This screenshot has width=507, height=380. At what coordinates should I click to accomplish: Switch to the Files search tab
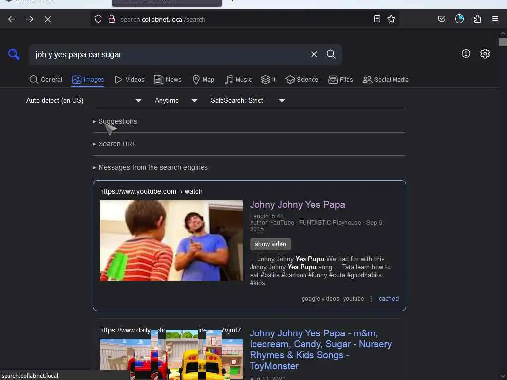tap(341, 80)
